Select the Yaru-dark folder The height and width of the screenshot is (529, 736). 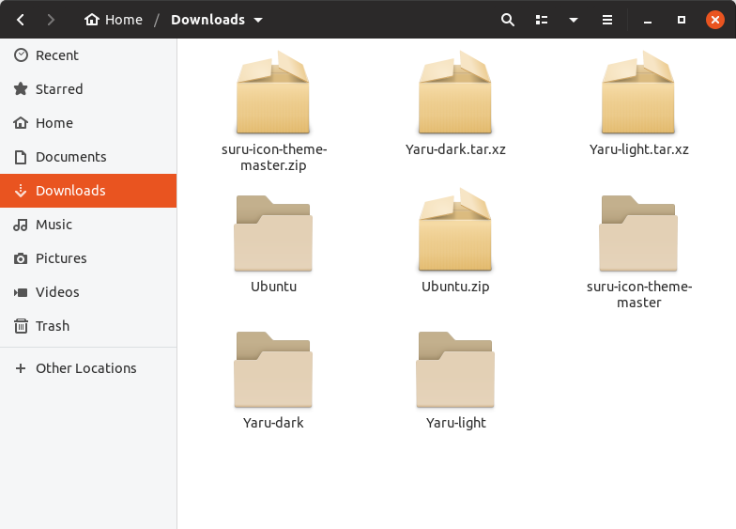273,369
